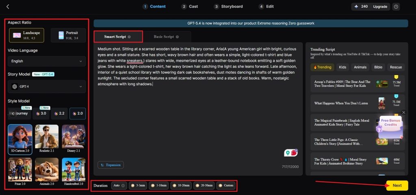
Task: Click the GPT-5.4 announcement banner
Action: pos(251,23)
